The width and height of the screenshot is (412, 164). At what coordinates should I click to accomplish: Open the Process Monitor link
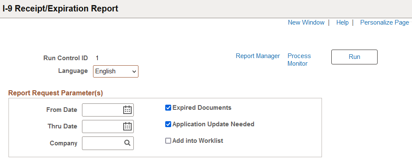click(299, 60)
